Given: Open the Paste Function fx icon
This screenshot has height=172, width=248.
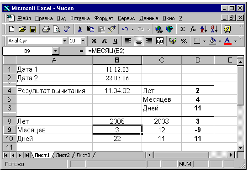Looking at the screenshot, I should click(x=193, y=29).
